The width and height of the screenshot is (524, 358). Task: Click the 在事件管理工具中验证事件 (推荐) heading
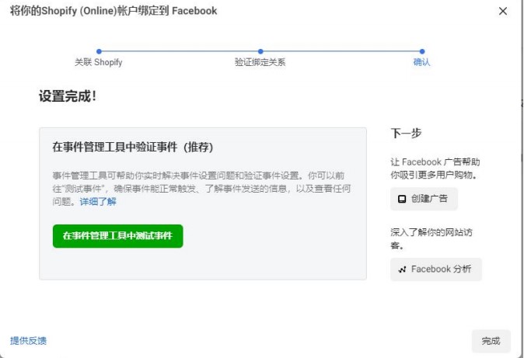(x=133, y=147)
